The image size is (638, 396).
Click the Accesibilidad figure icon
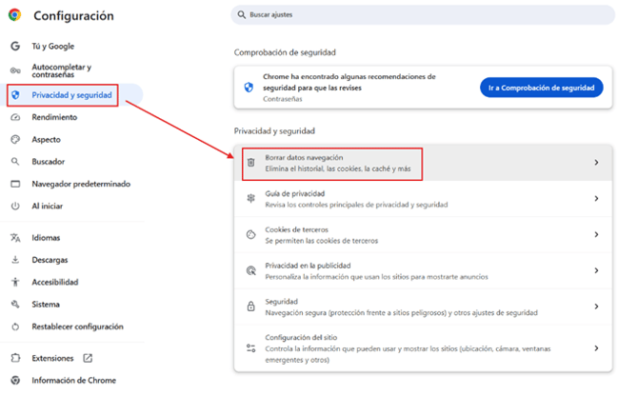(x=14, y=282)
